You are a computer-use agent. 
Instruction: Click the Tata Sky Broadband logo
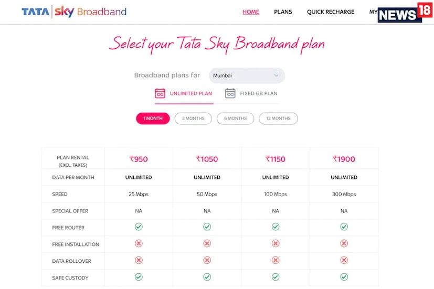(74, 12)
